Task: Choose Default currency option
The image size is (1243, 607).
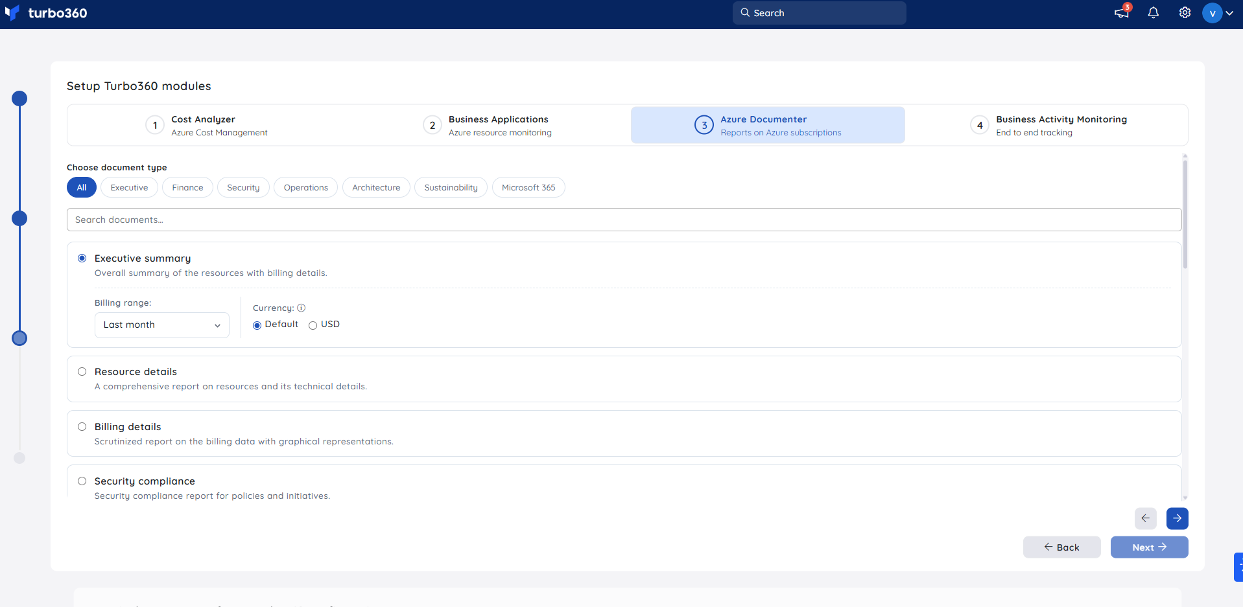Action: click(257, 325)
